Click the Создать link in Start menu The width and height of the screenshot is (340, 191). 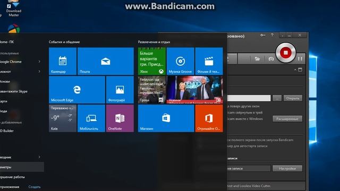click(35, 187)
